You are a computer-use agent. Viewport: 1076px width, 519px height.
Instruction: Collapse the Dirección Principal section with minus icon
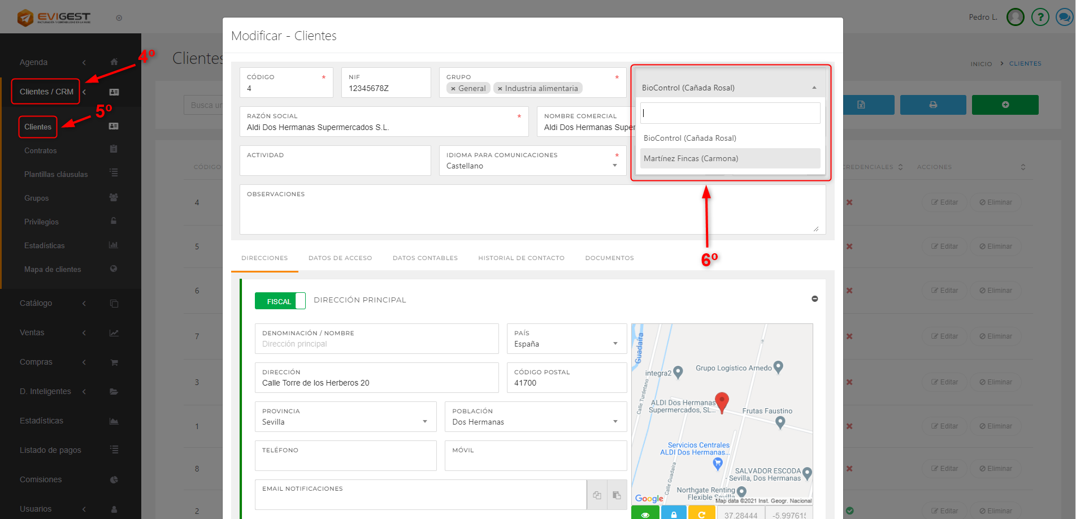[x=814, y=299]
